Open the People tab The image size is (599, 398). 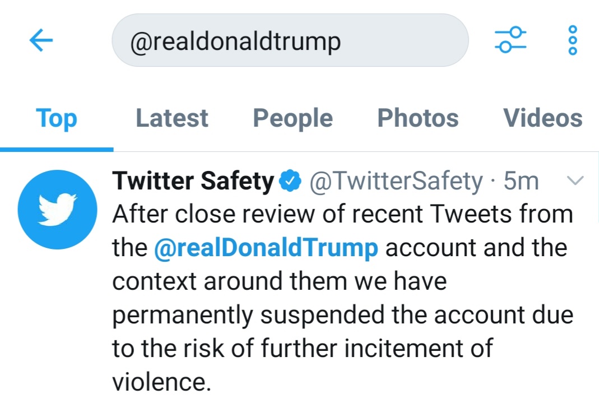pyautogui.click(x=292, y=118)
